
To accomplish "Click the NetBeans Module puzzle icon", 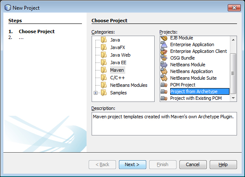I will (164, 65).
